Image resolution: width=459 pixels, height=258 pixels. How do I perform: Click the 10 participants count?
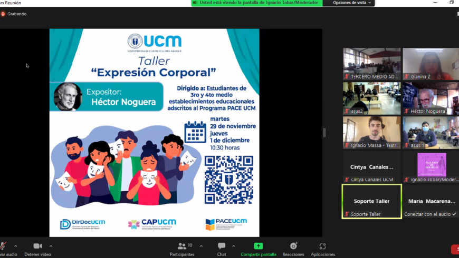(x=190, y=245)
